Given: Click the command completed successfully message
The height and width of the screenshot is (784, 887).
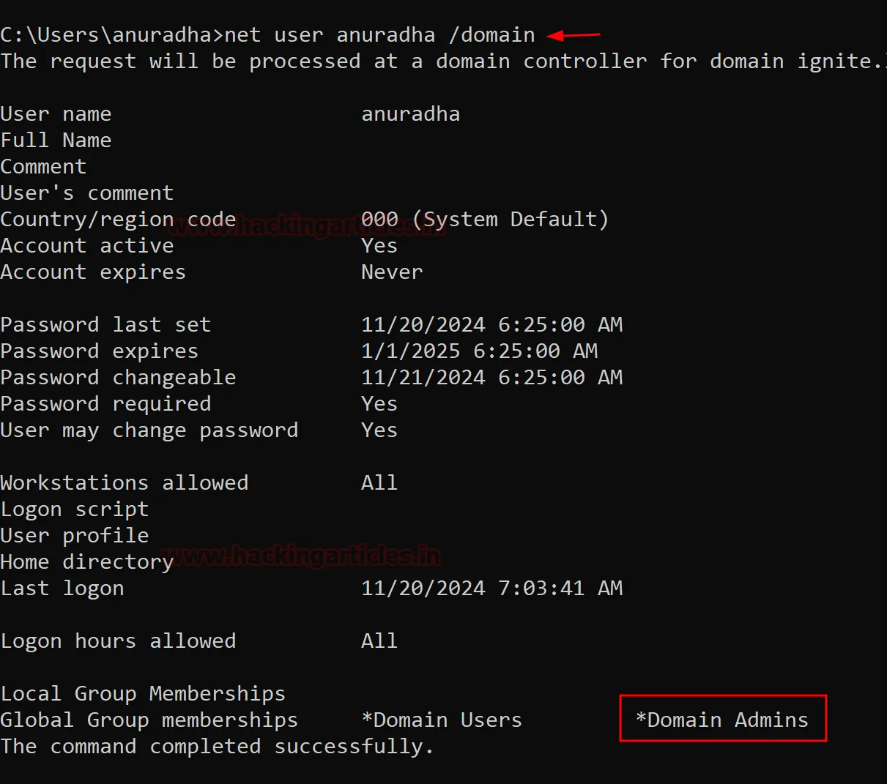Looking at the screenshot, I should pyautogui.click(x=217, y=746).
